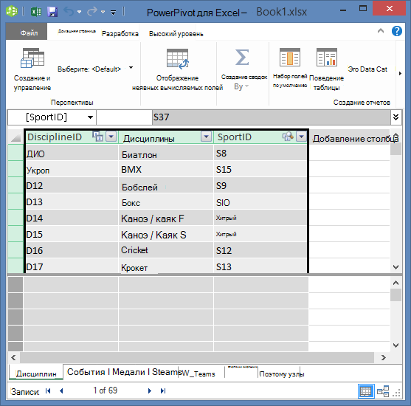Click horizontal scrollbar right arrow
This screenshot has width=411, height=406.
[x=384, y=357]
